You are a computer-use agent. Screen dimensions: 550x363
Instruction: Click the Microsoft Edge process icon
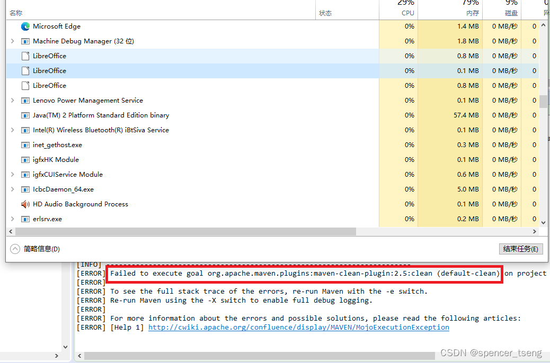click(24, 26)
